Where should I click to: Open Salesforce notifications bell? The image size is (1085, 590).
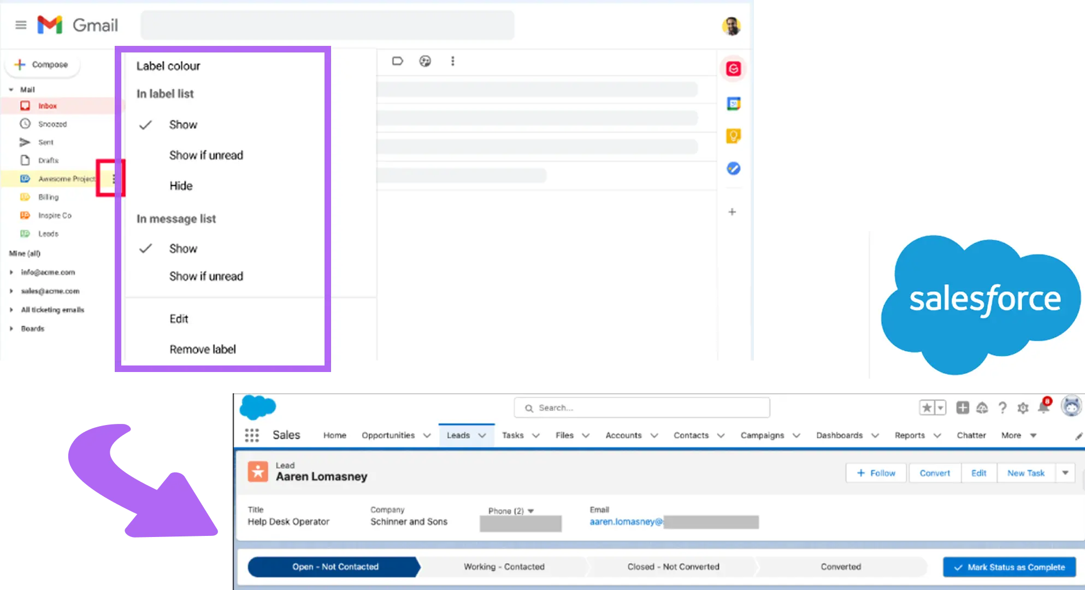[x=1044, y=406]
